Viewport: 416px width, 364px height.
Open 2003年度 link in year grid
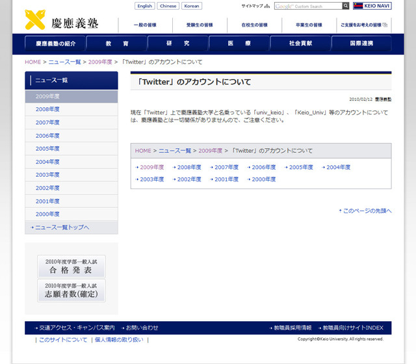pyautogui.click(x=151, y=179)
